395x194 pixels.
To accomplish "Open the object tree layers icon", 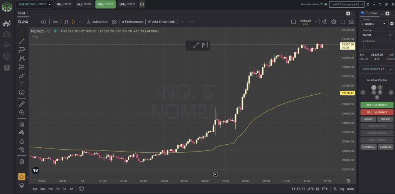I will click(x=22, y=185).
